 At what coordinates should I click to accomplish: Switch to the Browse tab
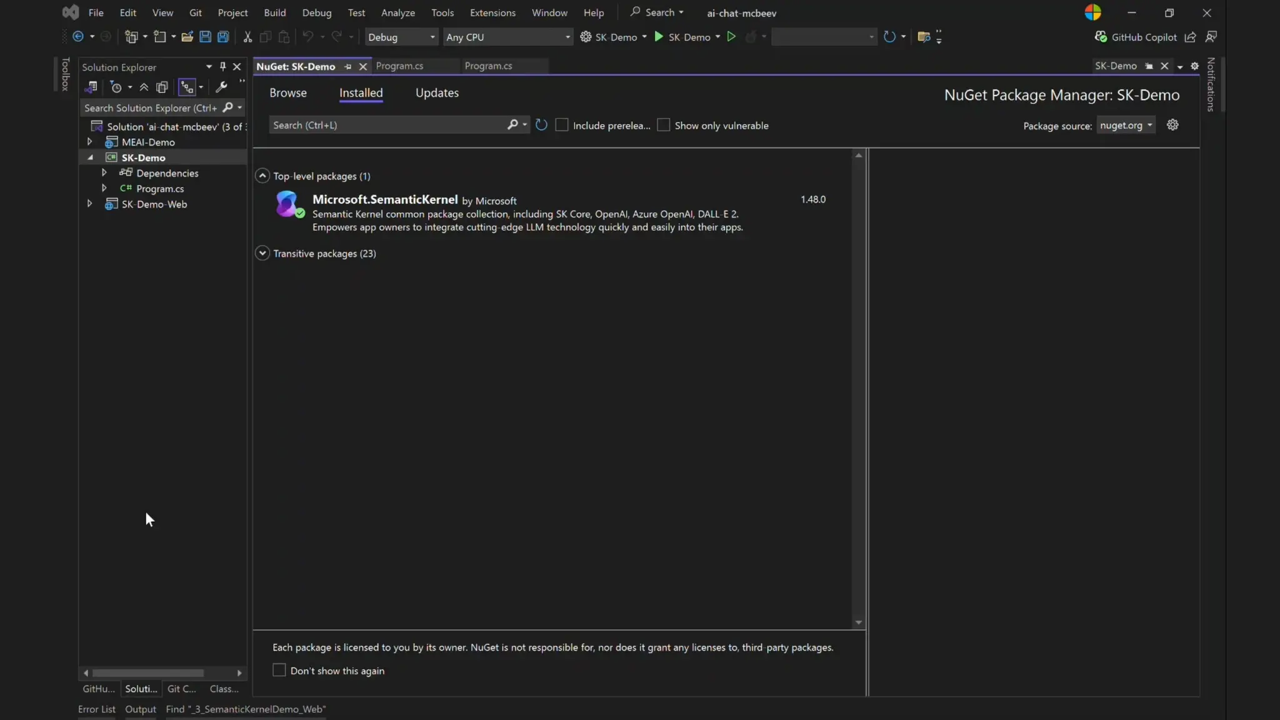click(288, 93)
